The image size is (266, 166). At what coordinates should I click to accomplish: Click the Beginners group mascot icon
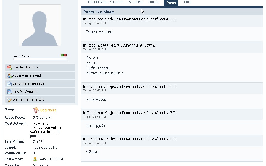coord(36,110)
